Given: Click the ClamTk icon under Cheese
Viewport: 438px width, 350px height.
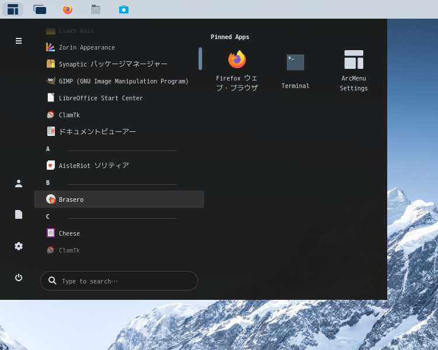Looking at the screenshot, I should tap(51, 250).
